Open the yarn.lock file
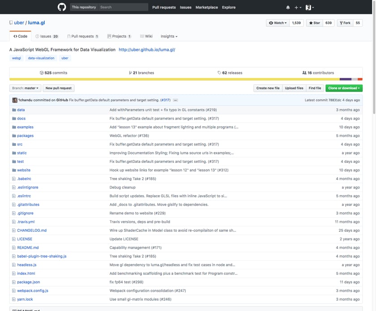376x311 pixels. [x=25, y=299]
